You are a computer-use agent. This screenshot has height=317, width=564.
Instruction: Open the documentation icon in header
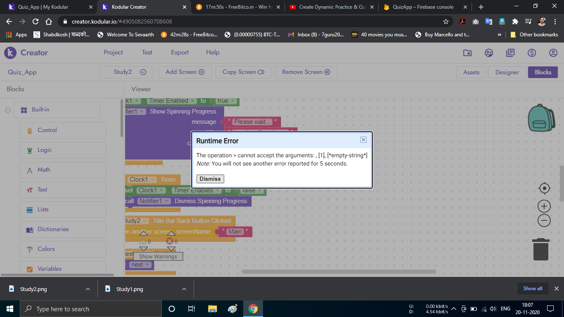coord(510,53)
